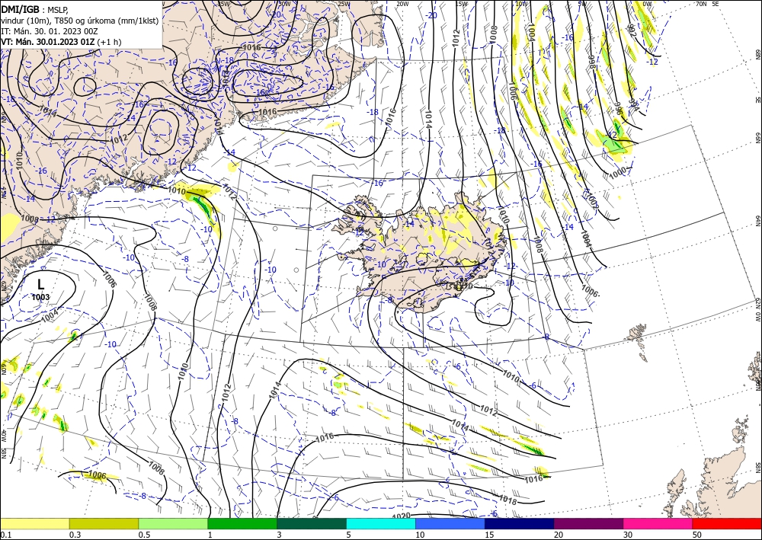This screenshot has height=540, width=762.
Task: Click the legend tick label '0.1'
Action: click(5, 535)
